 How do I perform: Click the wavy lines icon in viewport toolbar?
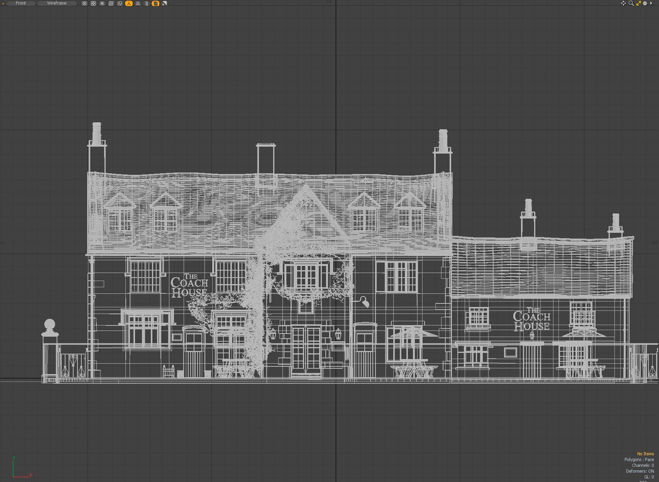(x=111, y=3)
